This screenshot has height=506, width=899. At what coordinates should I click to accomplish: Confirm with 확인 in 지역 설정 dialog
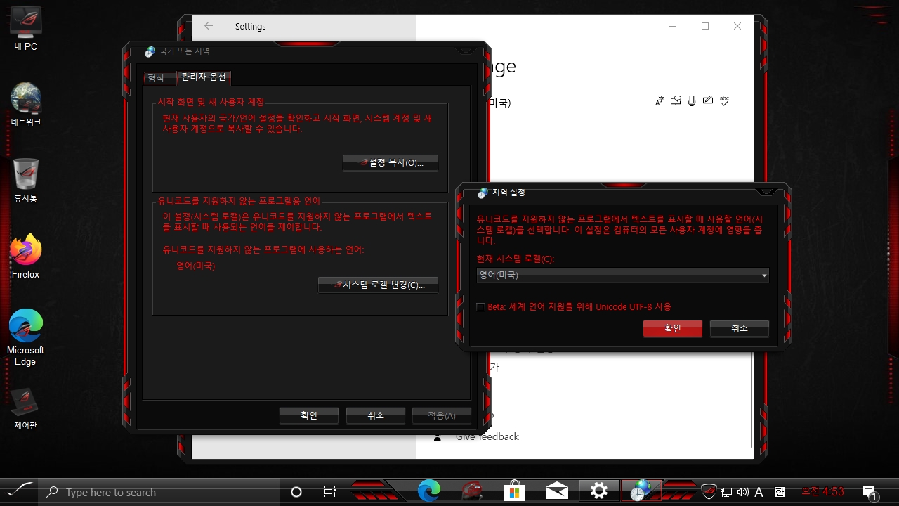coord(673,328)
